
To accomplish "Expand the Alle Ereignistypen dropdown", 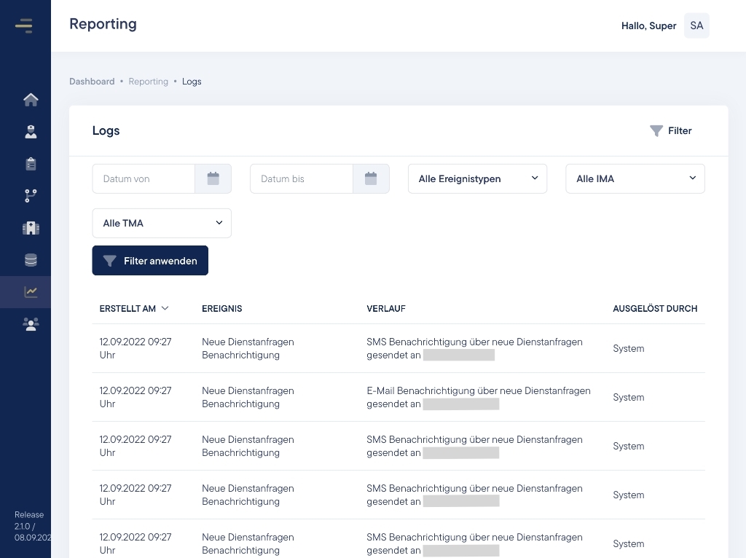I will [x=477, y=178].
